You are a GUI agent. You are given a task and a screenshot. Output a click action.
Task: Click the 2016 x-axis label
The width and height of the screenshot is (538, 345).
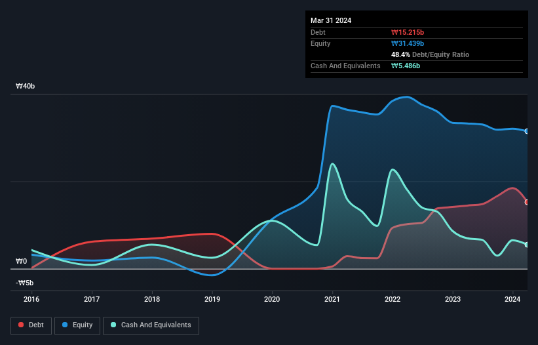[x=31, y=299]
